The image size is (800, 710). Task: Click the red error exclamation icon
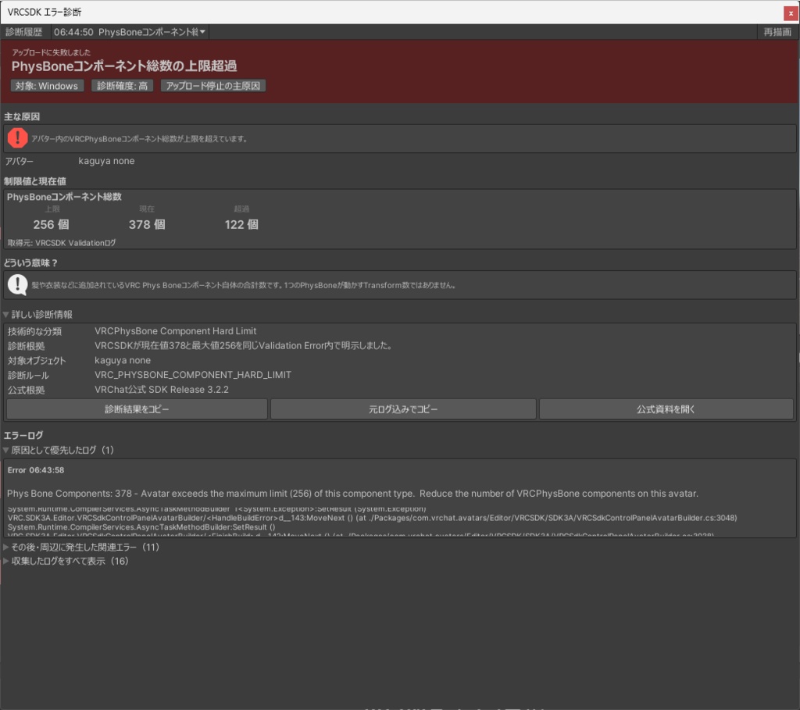tap(17, 137)
